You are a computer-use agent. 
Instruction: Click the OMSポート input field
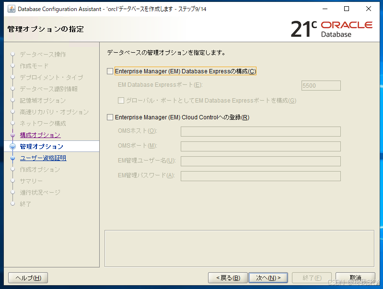click(x=261, y=146)
